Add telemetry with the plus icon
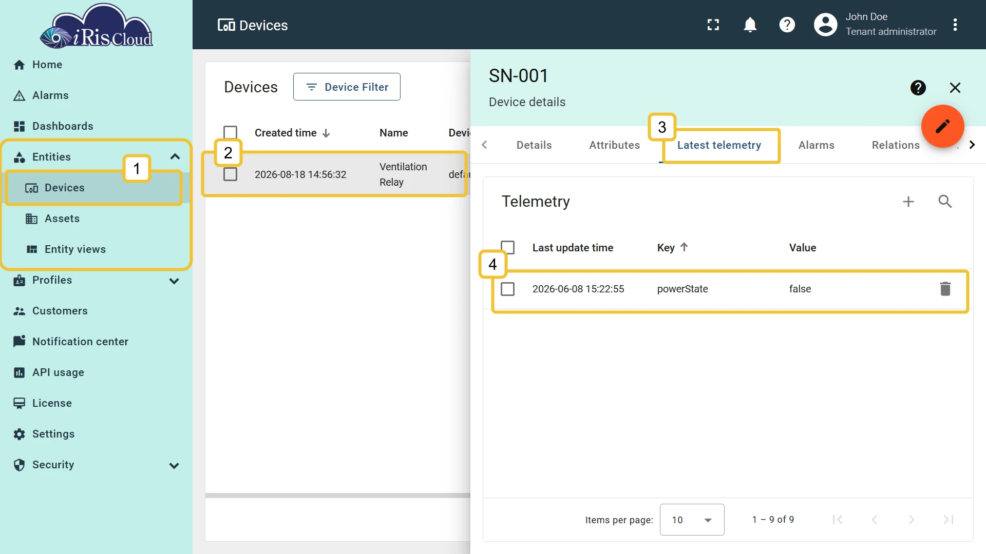 pyautogui.click(x=908, y=202)
